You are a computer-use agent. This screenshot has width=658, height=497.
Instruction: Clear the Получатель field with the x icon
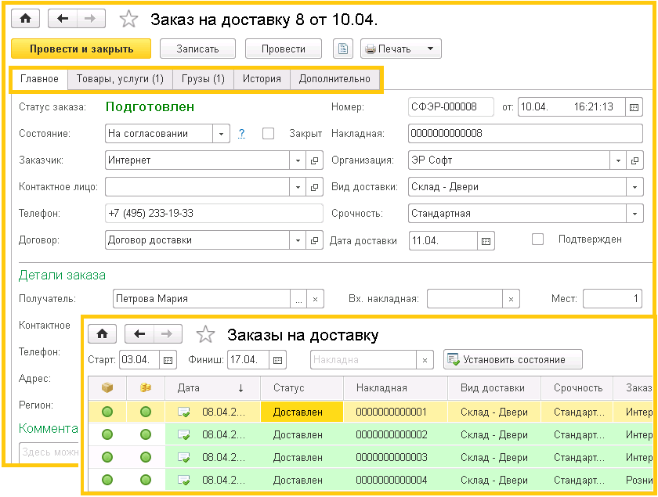(313, 298)
